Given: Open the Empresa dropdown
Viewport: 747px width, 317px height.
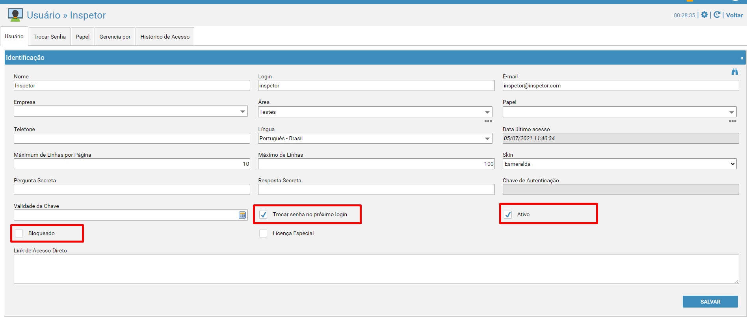Looking at the screenshot, I should pyautogui.click(x=131, y=111).
